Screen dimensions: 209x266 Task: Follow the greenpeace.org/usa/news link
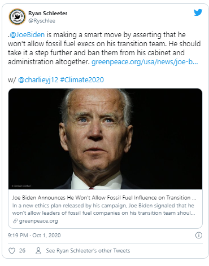[145, 62]
